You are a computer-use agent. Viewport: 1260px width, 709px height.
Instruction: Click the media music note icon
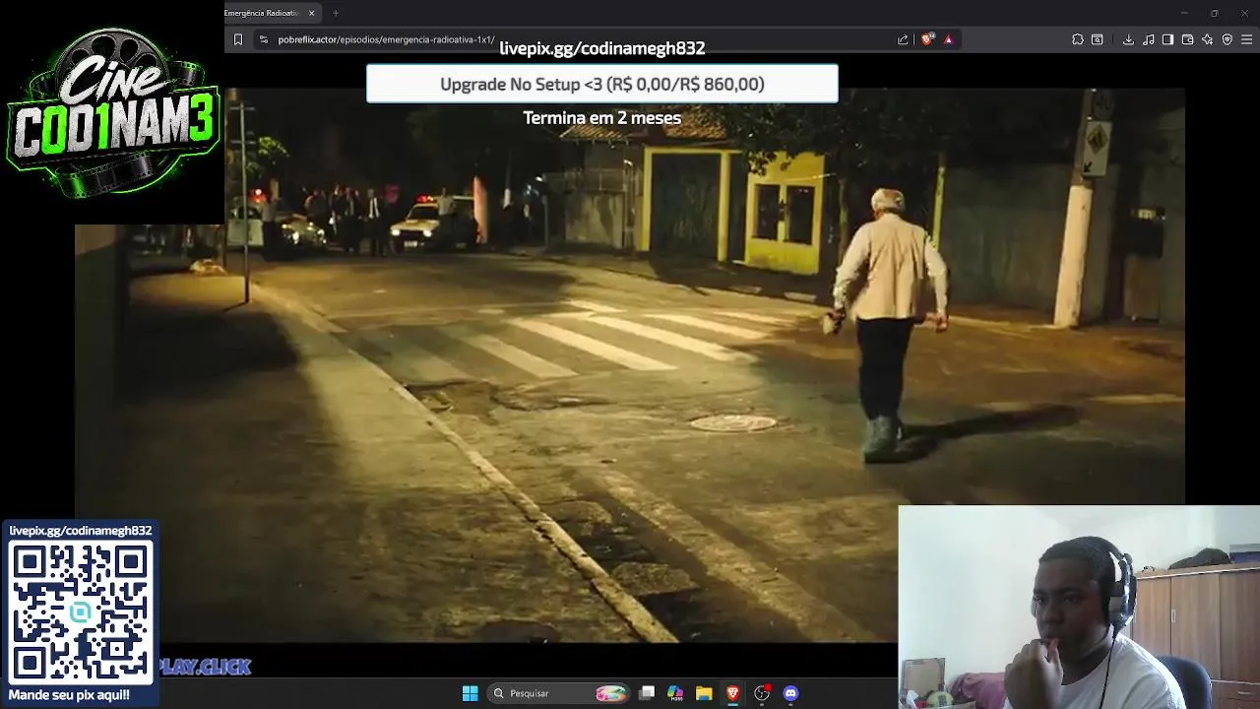[x=1148, y=39]
